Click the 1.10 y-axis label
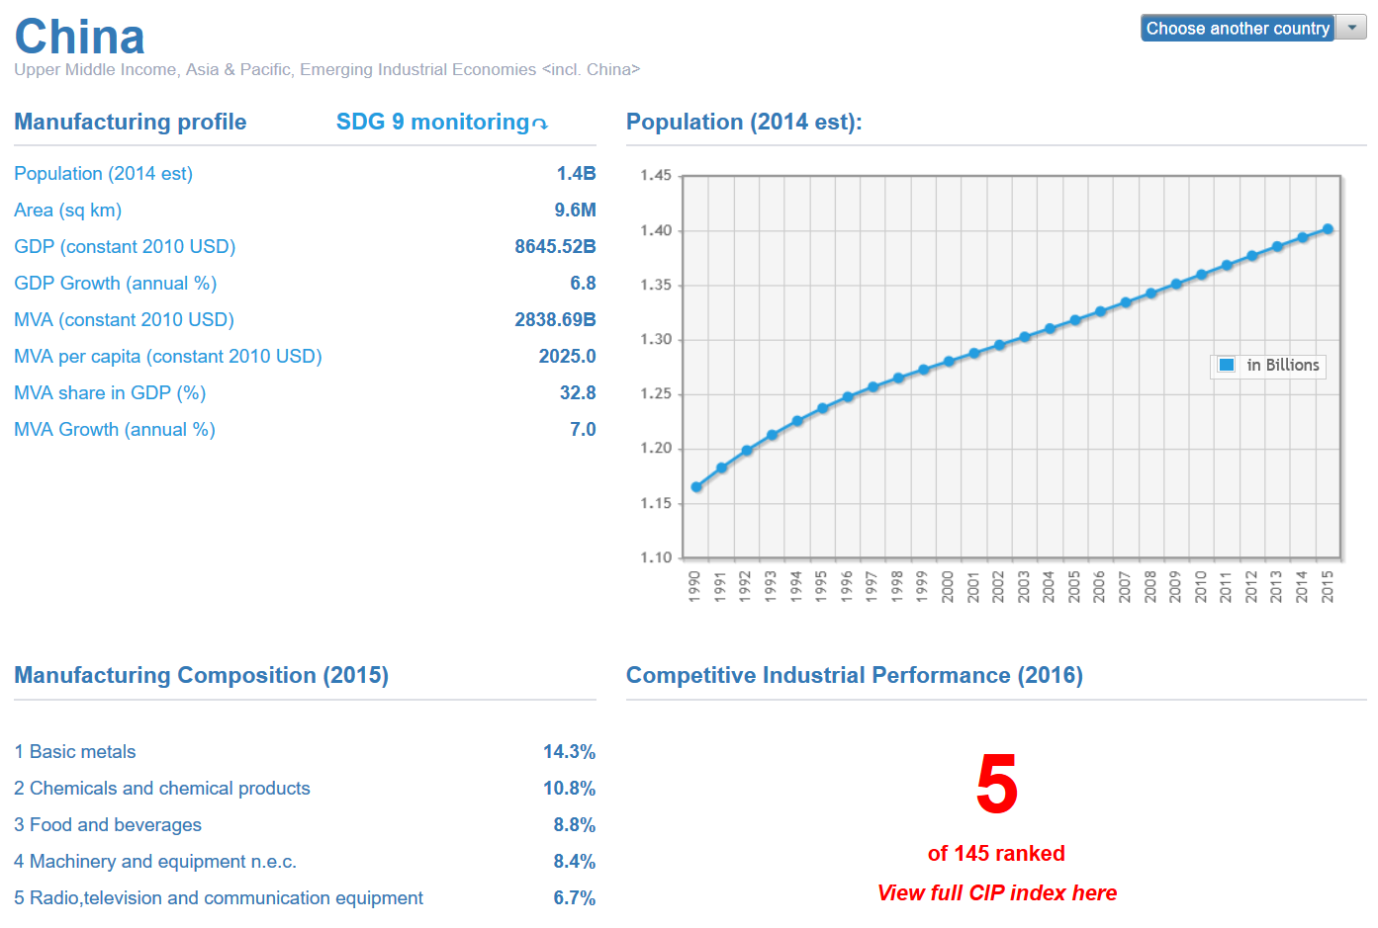Viewport: 1378px width, 928px height. pos(656,557)
